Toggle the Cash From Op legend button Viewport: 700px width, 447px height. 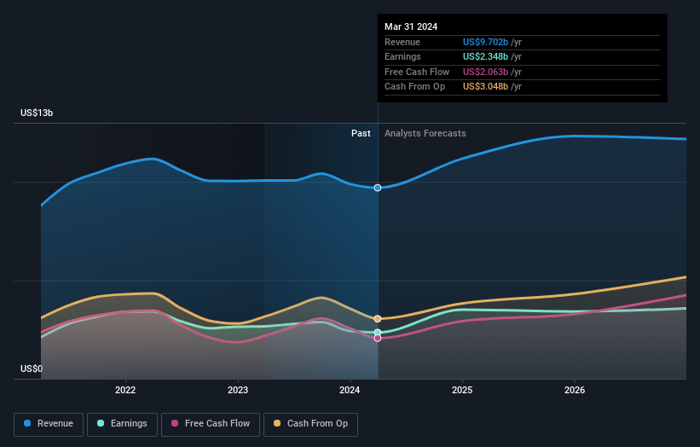pyautogui.click(x=310, y=424)
